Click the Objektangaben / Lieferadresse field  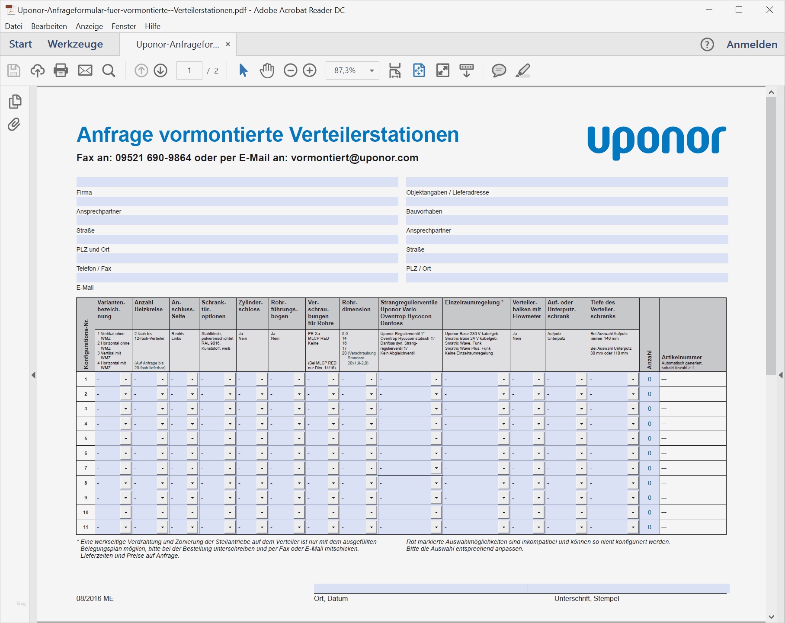(567, 182)
